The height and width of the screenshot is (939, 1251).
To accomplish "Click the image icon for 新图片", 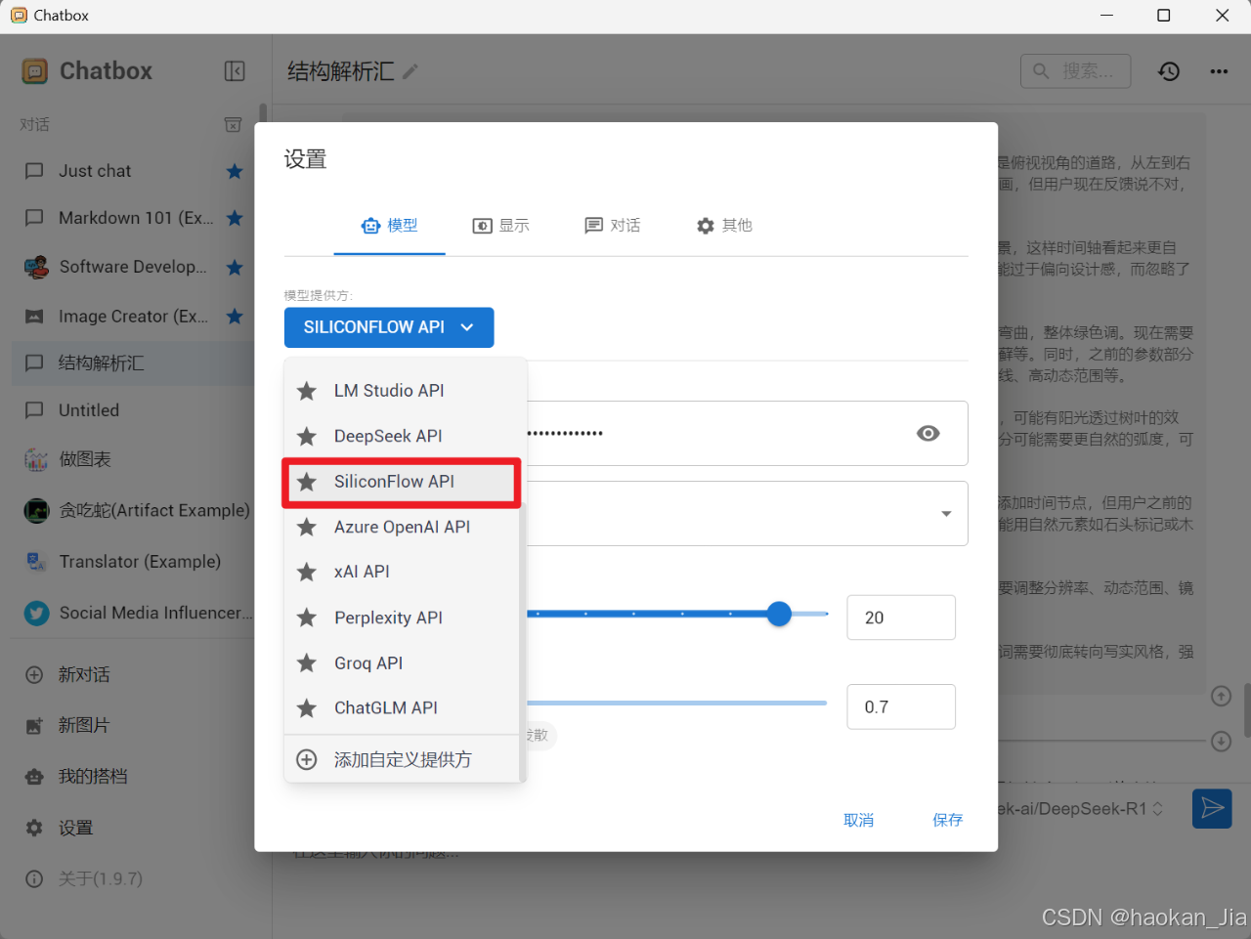I will click(x=34, y=725).
